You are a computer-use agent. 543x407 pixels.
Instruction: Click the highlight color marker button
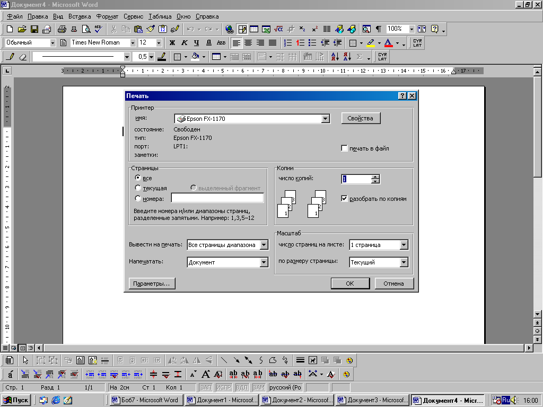tap(371, 43)
